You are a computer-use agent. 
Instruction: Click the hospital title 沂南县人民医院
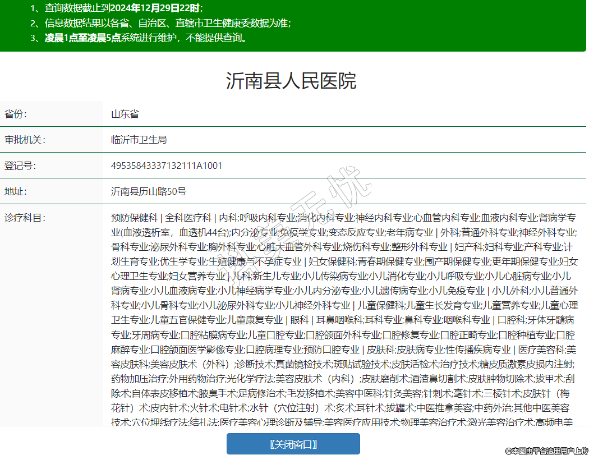291,81
